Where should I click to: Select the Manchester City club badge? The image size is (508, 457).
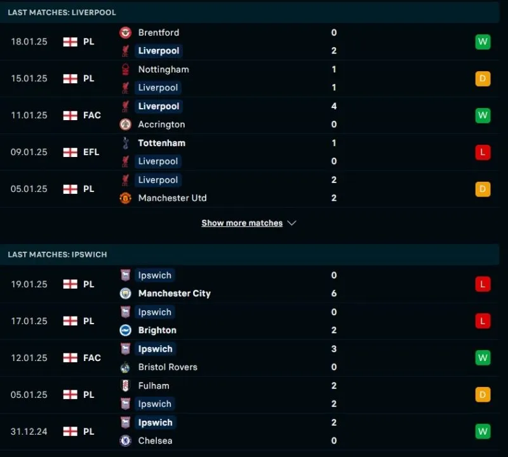(x=126, y=293)
